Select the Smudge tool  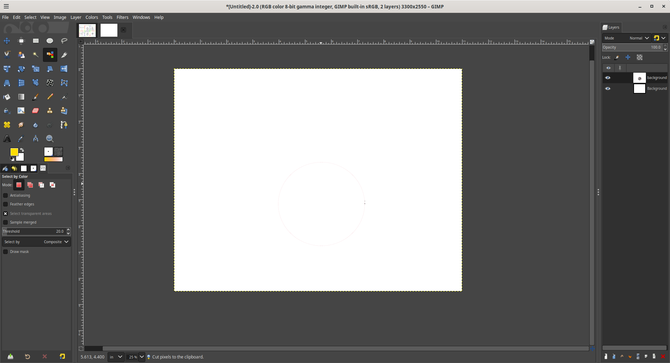point(21,125)
